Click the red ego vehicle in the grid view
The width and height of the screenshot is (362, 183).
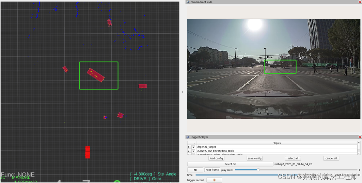(x=88, y=152)
